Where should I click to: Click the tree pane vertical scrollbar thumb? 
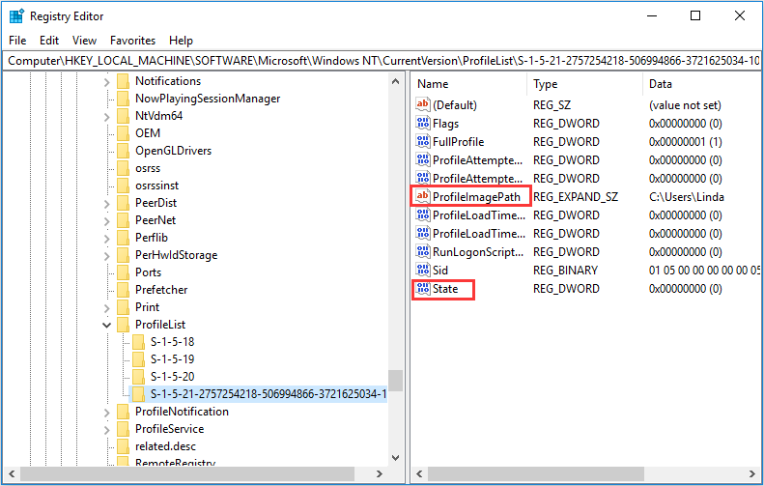(x=396, y=381)
